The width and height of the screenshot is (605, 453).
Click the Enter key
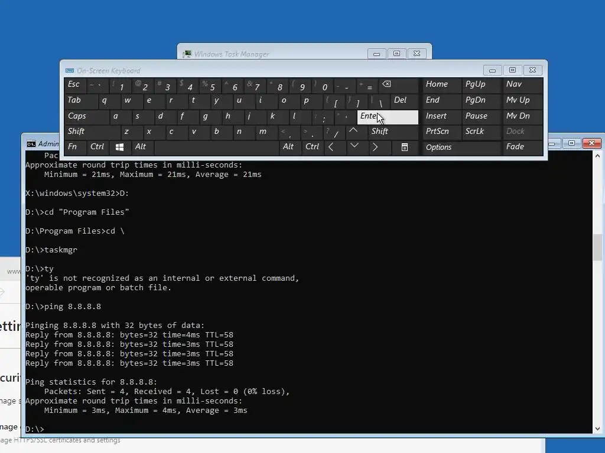click(x=388, y=117)
